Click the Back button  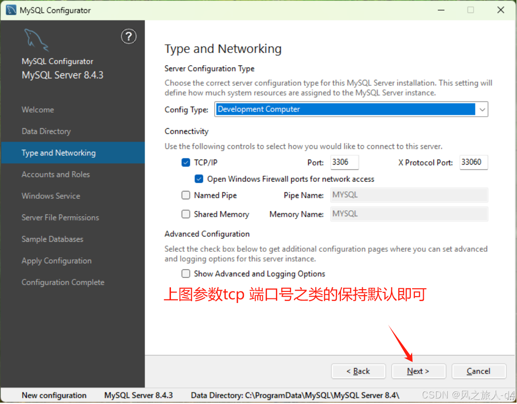(359, 372)
